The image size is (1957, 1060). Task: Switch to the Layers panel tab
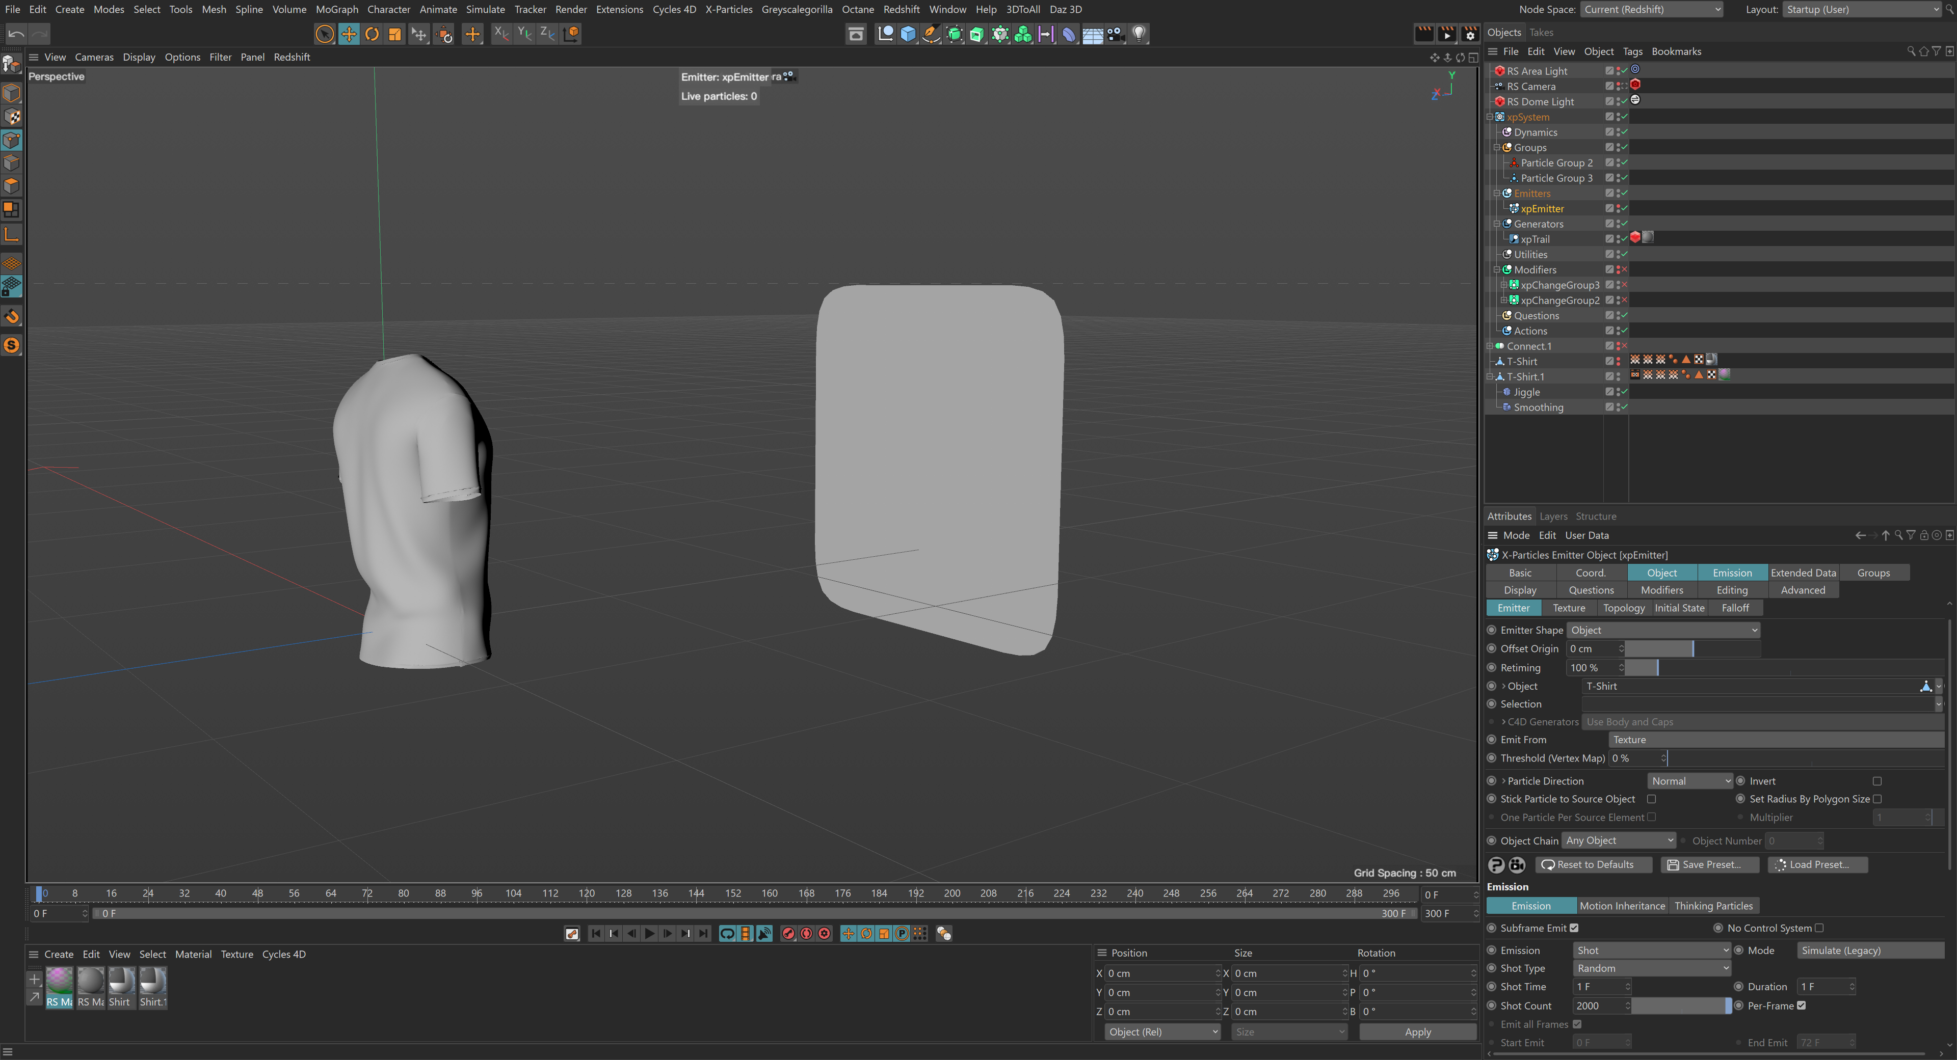(1553, 517)
